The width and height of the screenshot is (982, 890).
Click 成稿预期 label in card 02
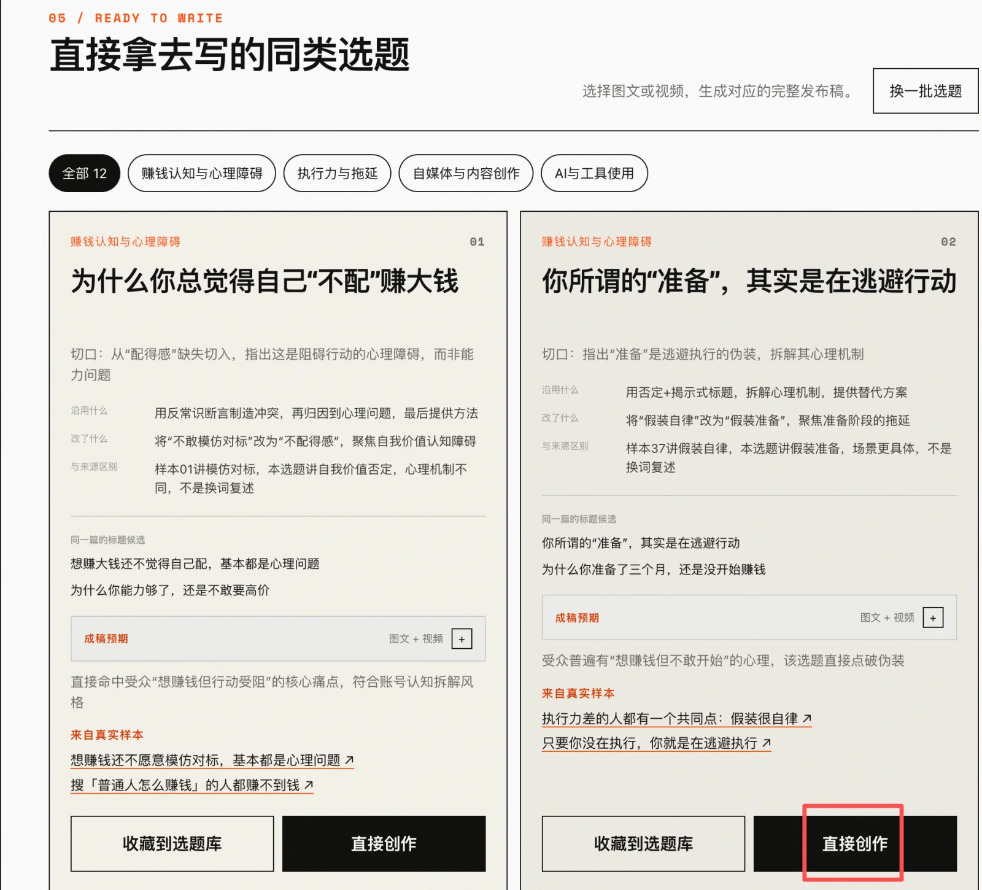point(577,617)
